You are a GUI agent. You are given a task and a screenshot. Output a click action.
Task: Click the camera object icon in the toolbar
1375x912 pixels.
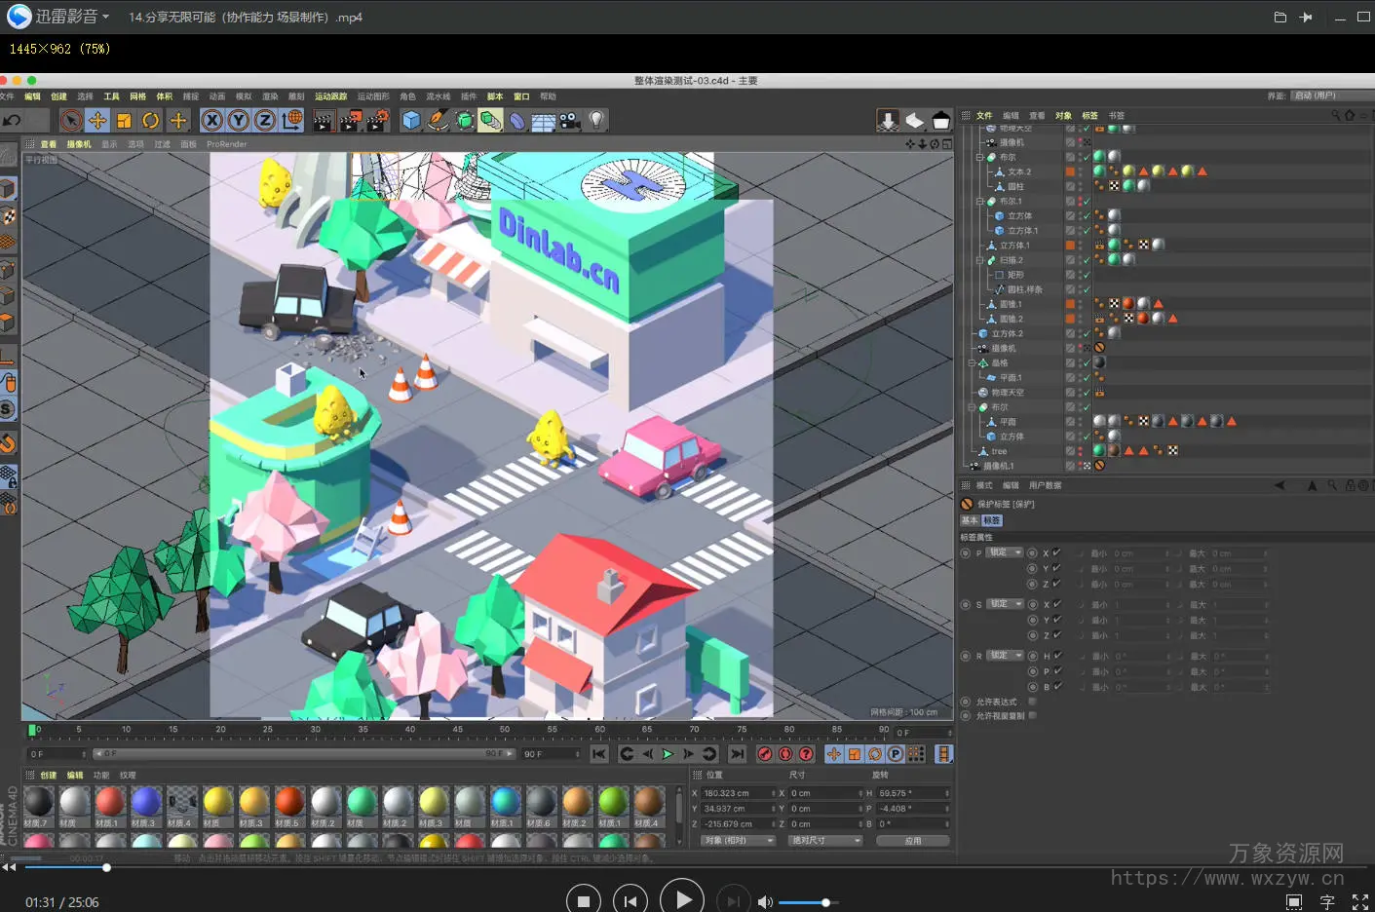(x=570, y=120)
